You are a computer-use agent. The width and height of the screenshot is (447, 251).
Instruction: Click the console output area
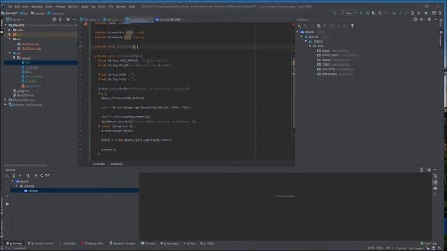tap(285, 206)
